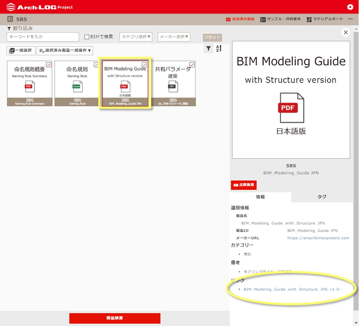The image size is (361, 326).
Task: Click the large PDF icon in detail preview
Action: click(291, 108)
